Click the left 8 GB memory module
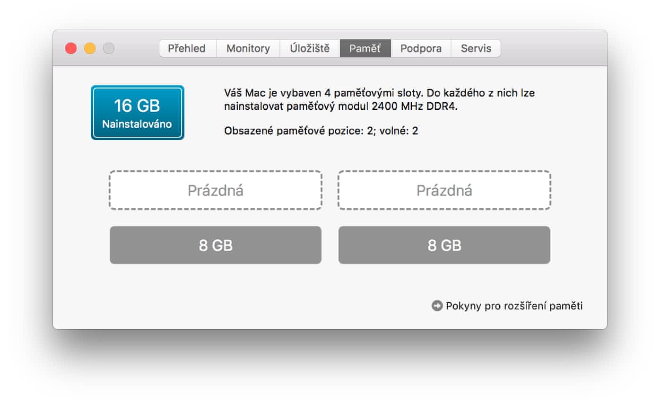 [216, 245]
